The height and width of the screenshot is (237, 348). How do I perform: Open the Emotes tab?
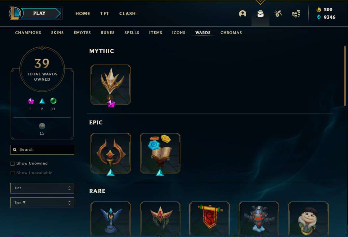82,33
